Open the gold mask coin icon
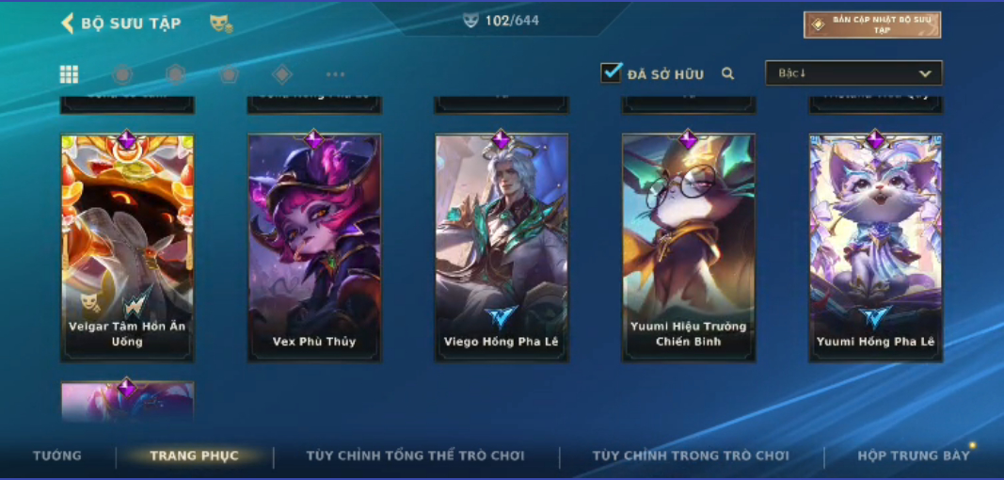This screenshot has height=480, width=1004. pyautogui.click(x=221, y=24)
